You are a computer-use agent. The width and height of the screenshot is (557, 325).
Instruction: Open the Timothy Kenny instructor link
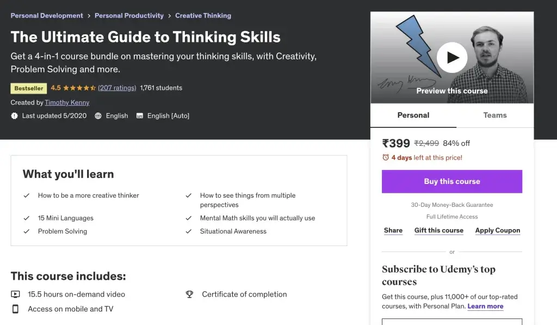[x=67, y=102]
